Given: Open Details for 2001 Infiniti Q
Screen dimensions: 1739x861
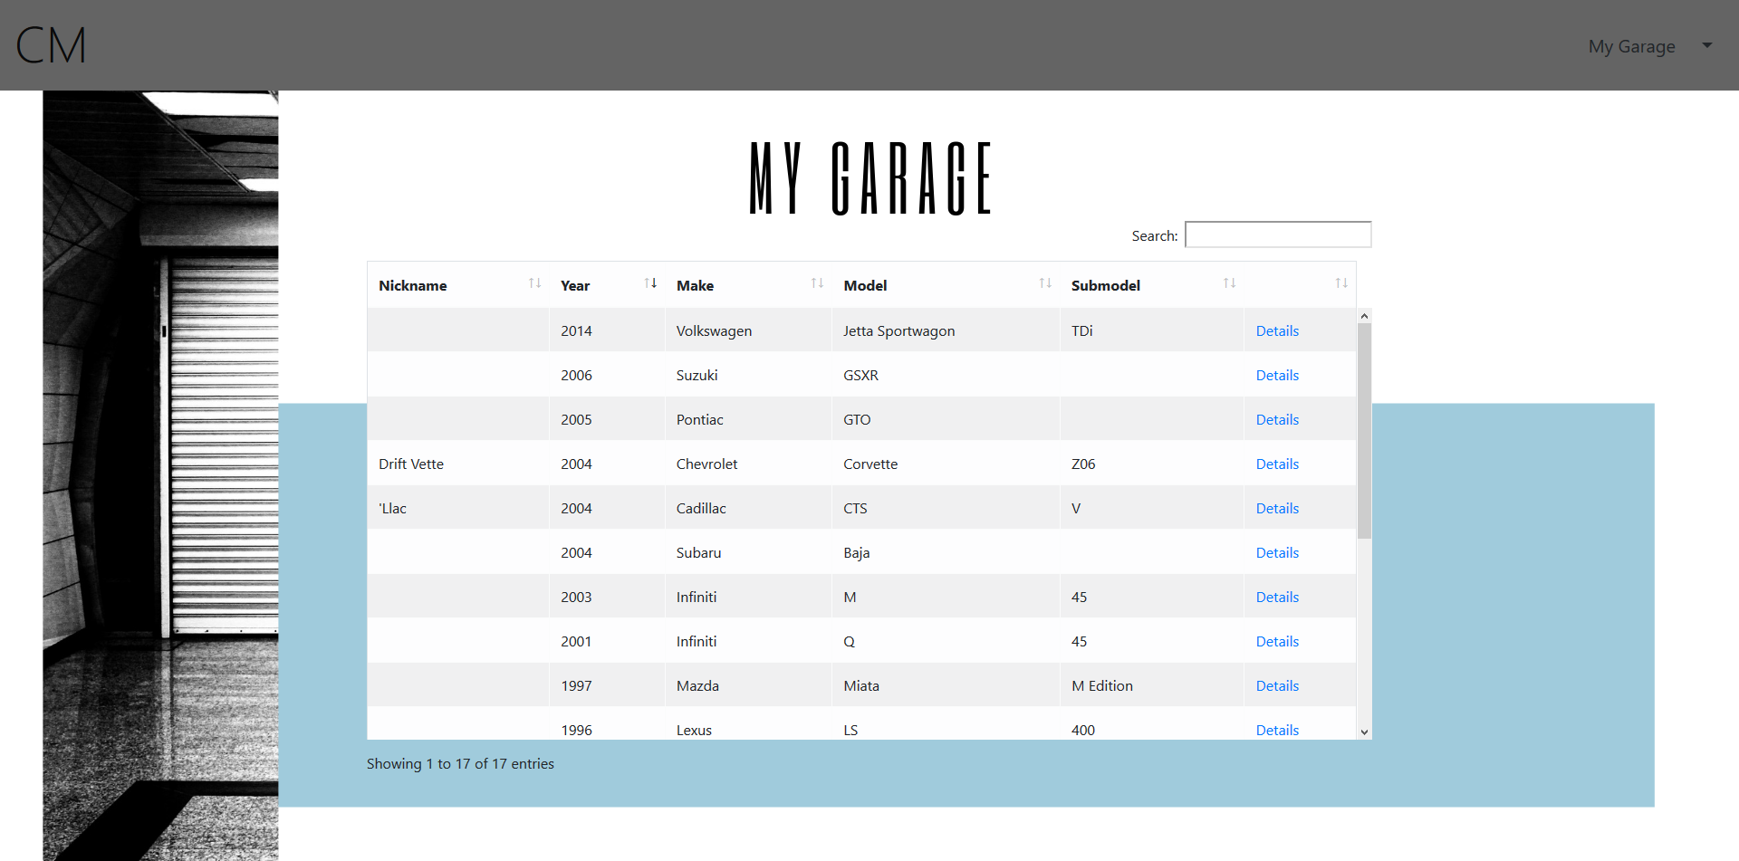Looking at the screenshot, I should pyautogui.click(x=1277, y=642).
